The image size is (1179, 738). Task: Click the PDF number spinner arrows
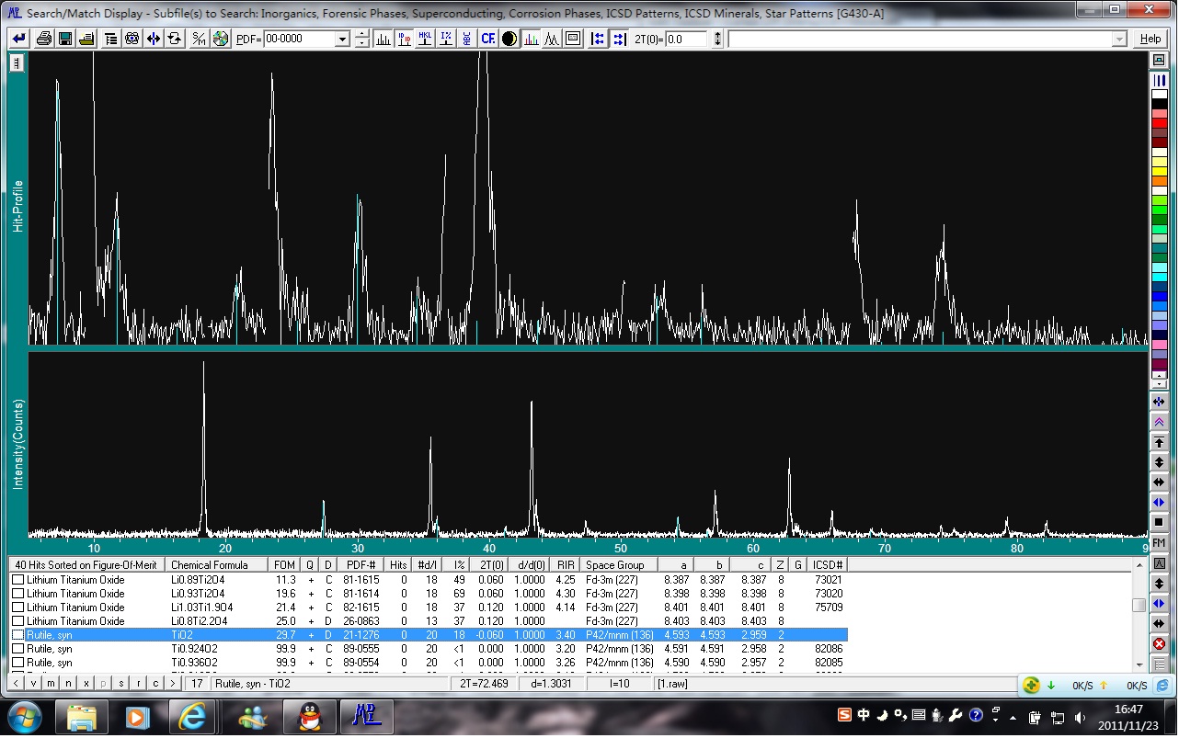(362, 39)
